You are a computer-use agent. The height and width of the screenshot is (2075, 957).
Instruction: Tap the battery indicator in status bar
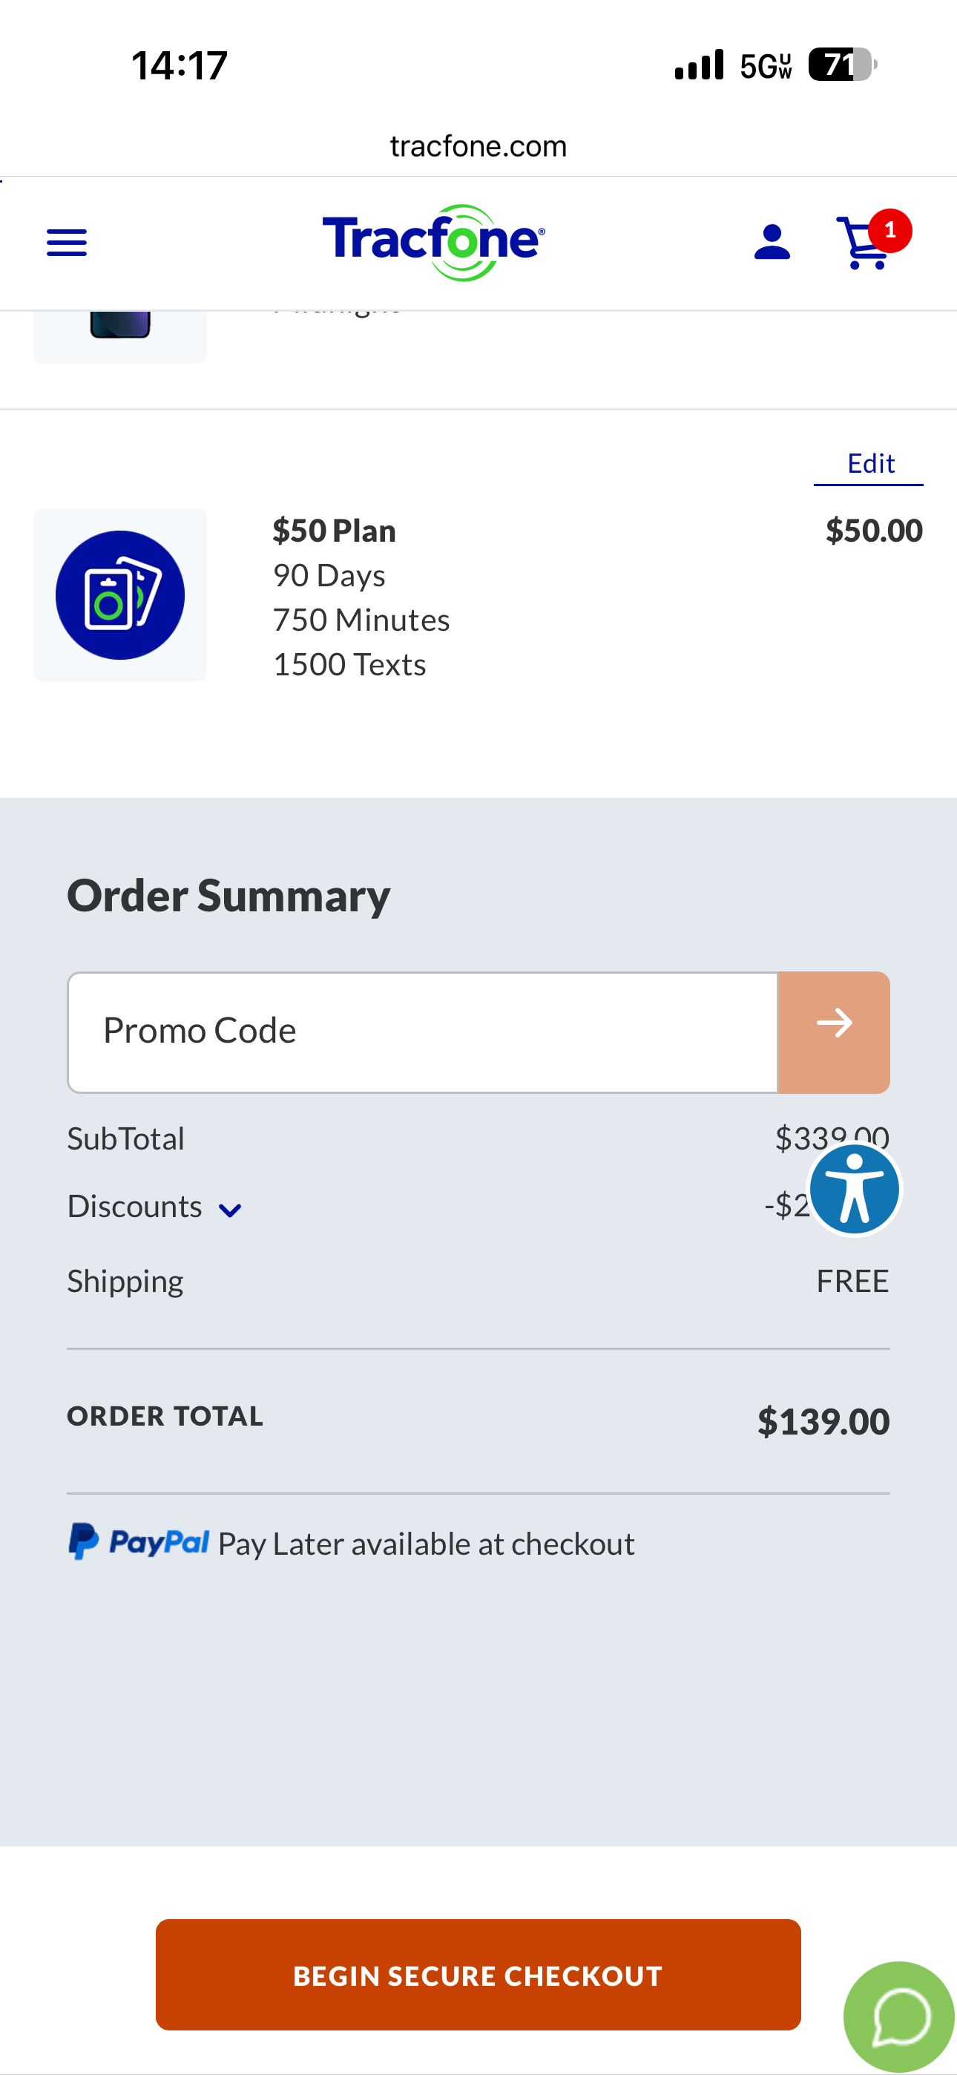842,65
